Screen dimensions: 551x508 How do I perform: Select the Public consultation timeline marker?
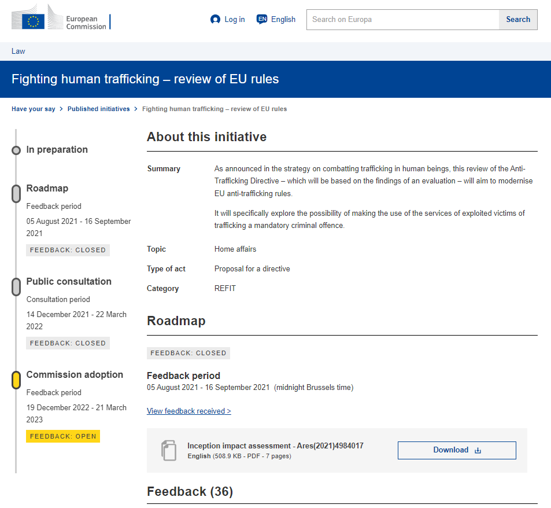click(x=16, y=287)
